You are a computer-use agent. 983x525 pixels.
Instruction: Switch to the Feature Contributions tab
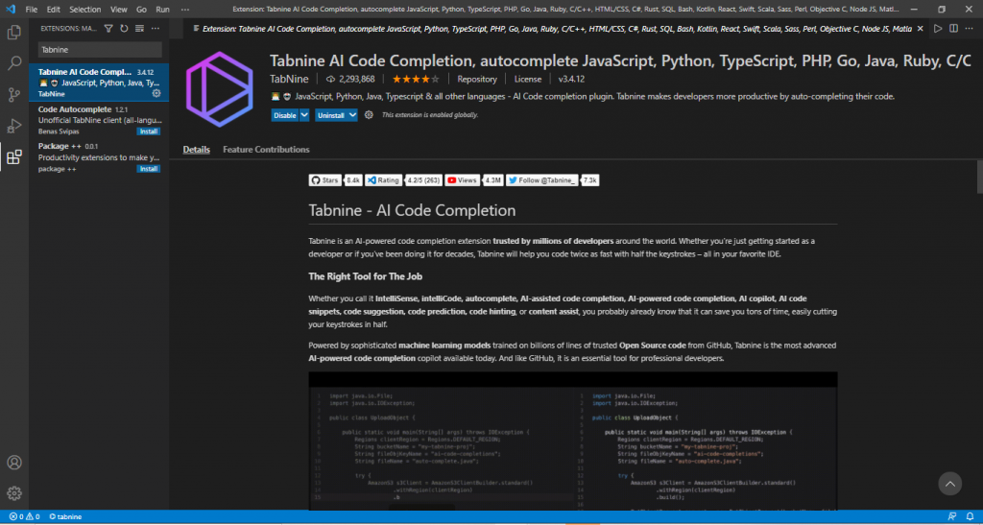click(x=266, y=150)
